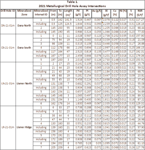
Task: Click the length value 141.5
Action: pos(68,20)
